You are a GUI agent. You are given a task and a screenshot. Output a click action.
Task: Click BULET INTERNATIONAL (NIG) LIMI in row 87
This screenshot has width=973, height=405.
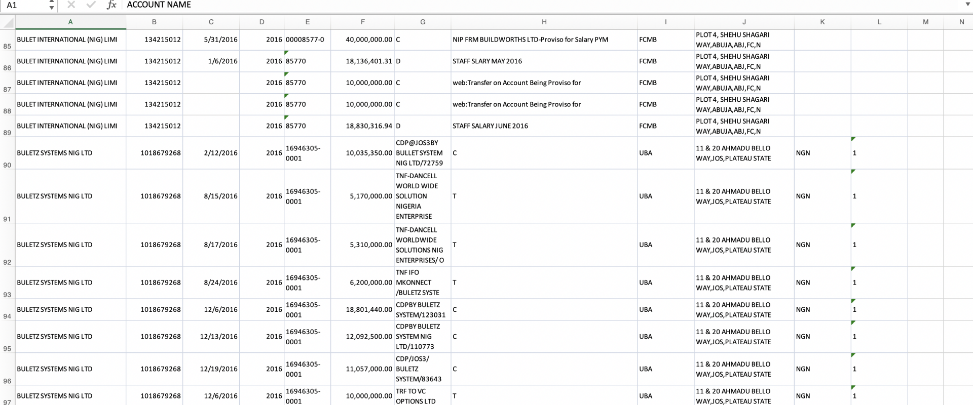click(x=70, y=83)
